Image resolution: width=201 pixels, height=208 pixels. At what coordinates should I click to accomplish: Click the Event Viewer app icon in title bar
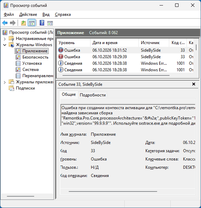(6, 6)
